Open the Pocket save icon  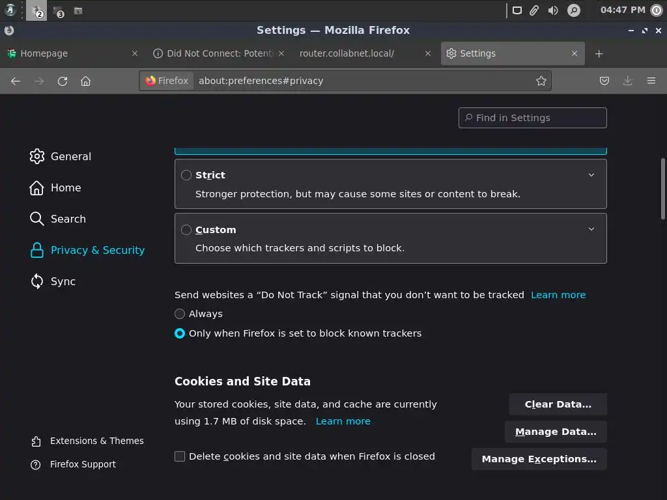(x=604, y=81)
